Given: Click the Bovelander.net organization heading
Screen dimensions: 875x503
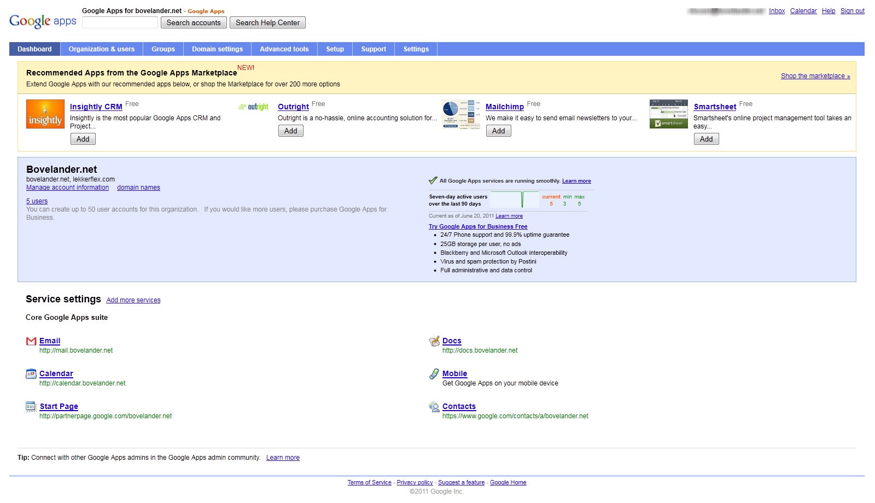Looking at the screenshot, I should tap(62, 169).
